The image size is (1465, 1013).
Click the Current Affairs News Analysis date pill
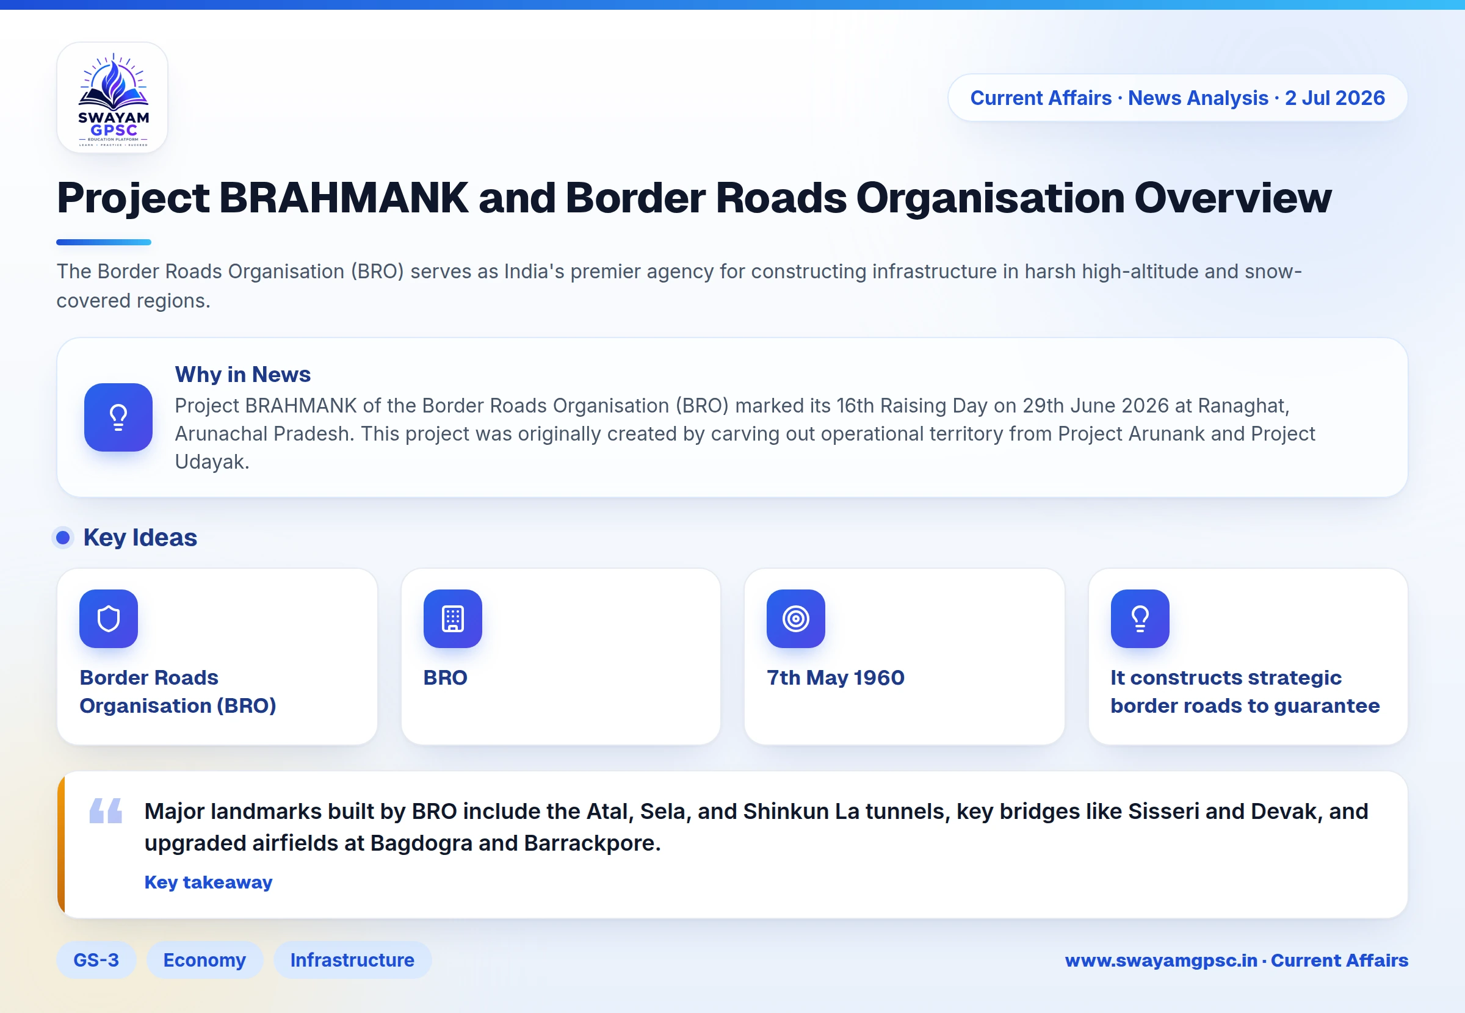pos(1177,98)
